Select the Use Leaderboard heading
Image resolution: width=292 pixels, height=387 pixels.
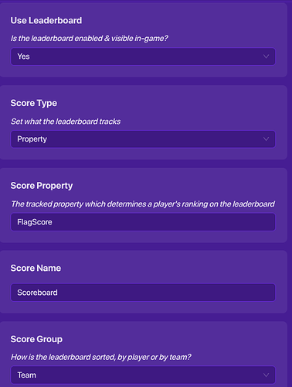[x=46, y=20]
